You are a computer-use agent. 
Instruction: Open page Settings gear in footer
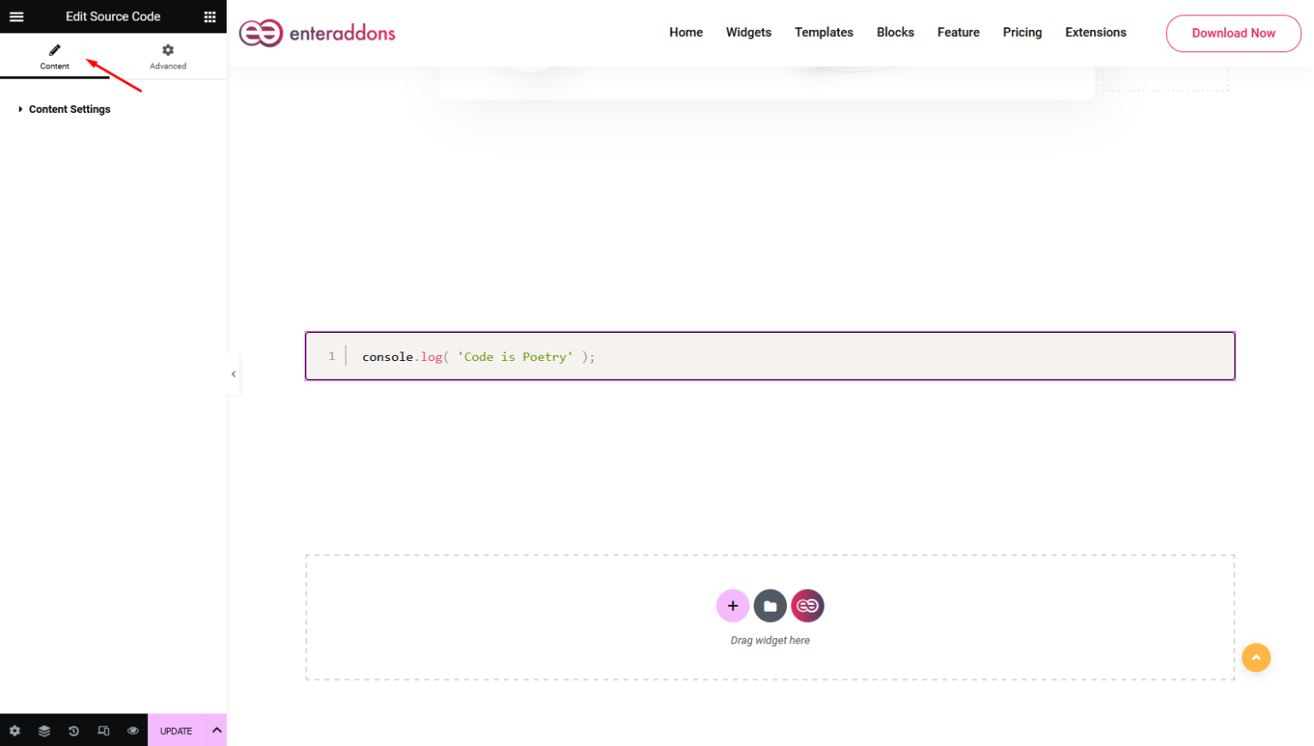click(x=15, y=731)
